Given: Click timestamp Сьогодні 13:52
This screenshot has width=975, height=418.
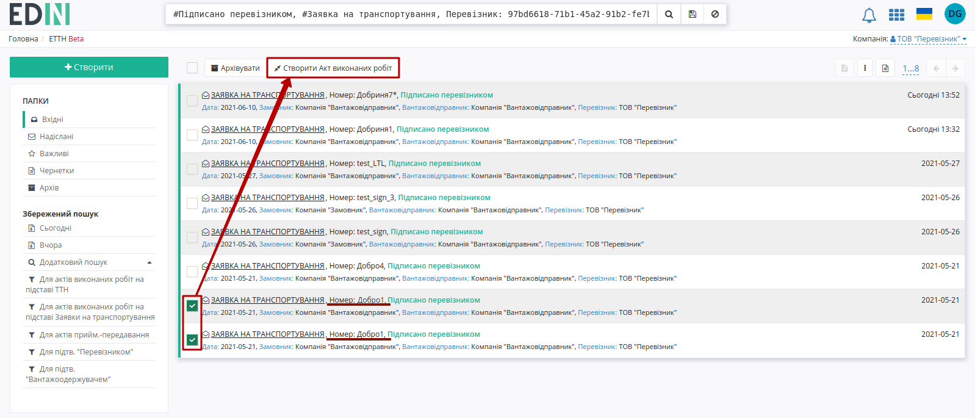Looking at the screenshot, I should (x=934, y=95).
